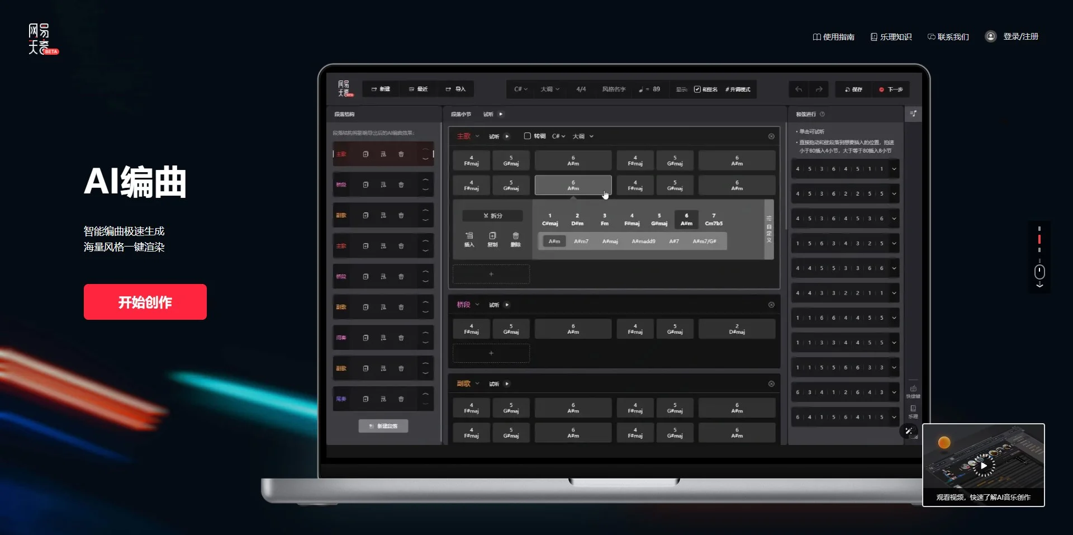Open the 大调 mode dropdown in top toolbar
This screenshot has height=535, width=1073.
pyautogui.click(x=549, y=89)
